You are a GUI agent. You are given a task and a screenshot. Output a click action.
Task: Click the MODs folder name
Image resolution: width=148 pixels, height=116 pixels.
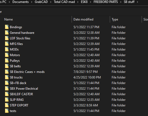pyautogui.click(x=14, y=49)
